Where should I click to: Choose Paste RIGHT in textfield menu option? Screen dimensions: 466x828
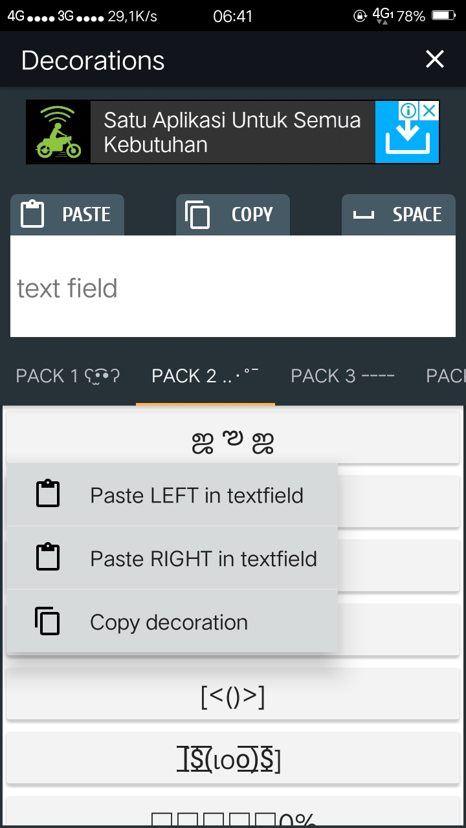[x=203, y=559]
